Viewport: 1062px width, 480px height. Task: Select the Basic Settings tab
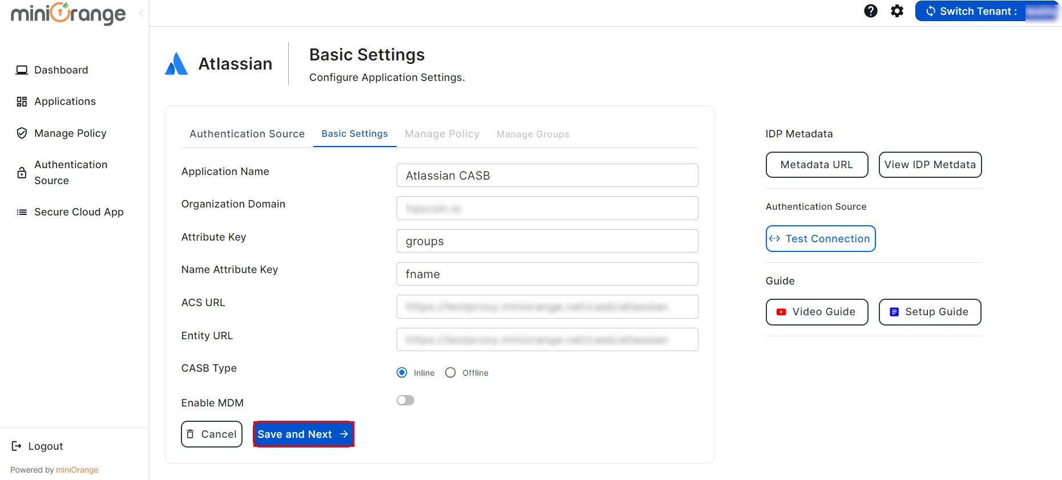(354, 134)
